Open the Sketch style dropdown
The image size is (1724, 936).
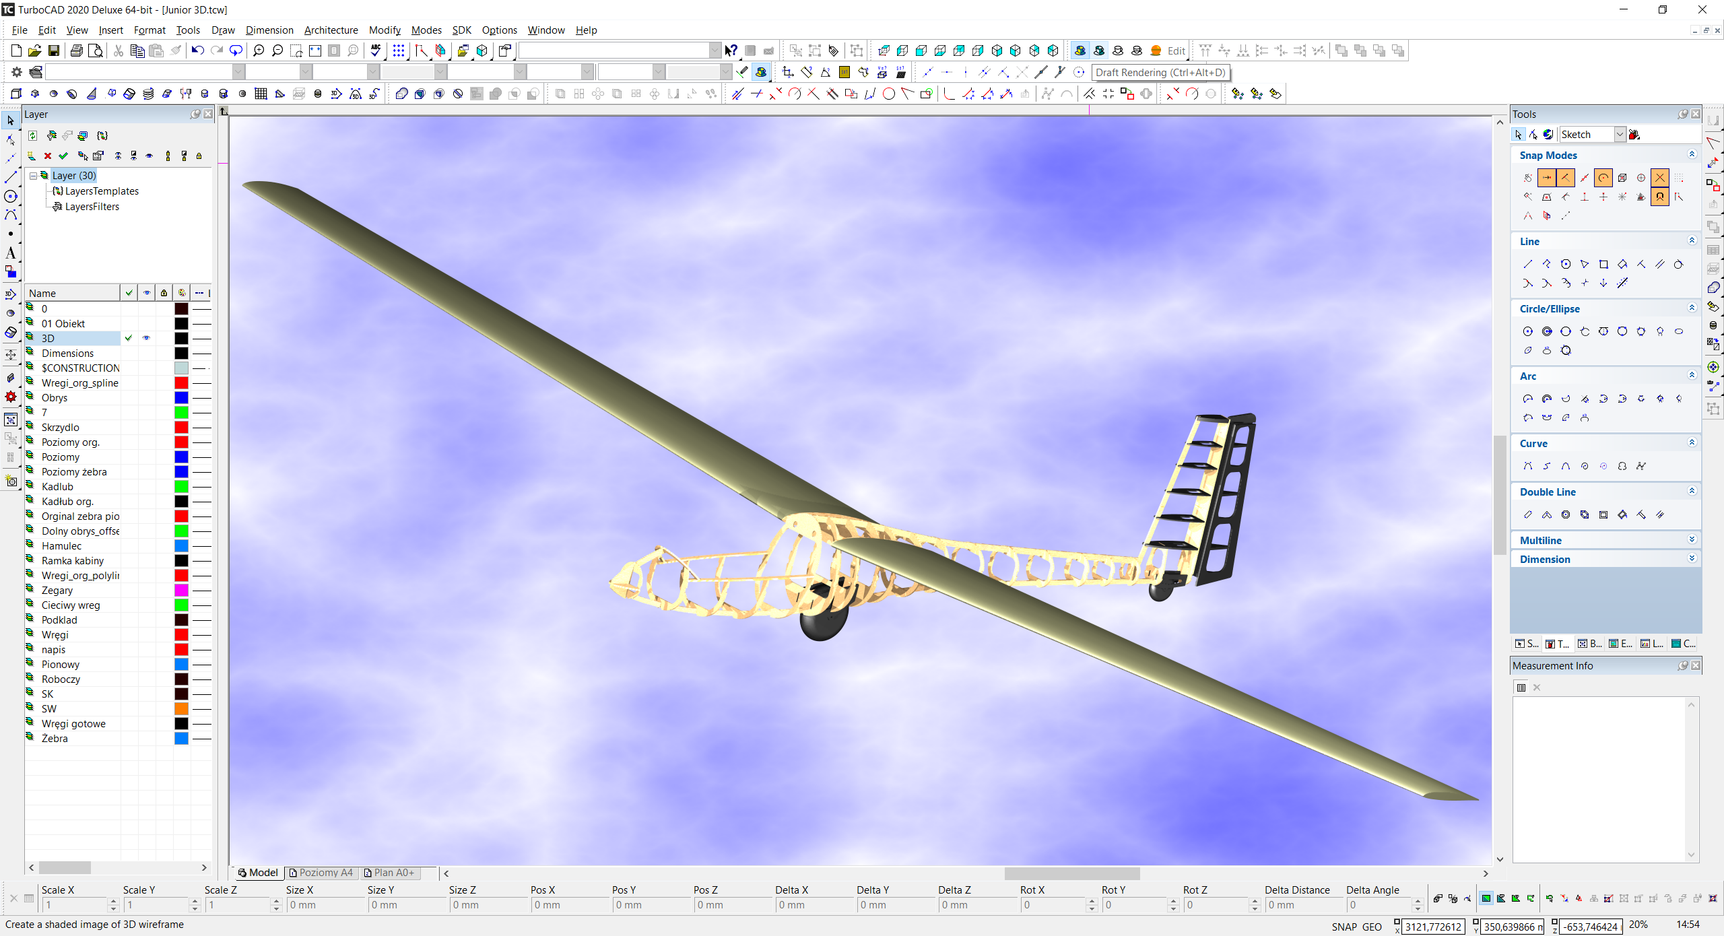(1620, 135)
